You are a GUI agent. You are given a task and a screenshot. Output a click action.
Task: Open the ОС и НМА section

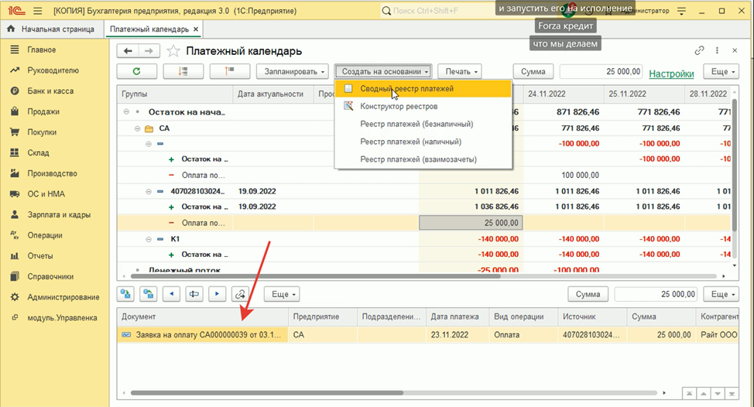(46, 194)
